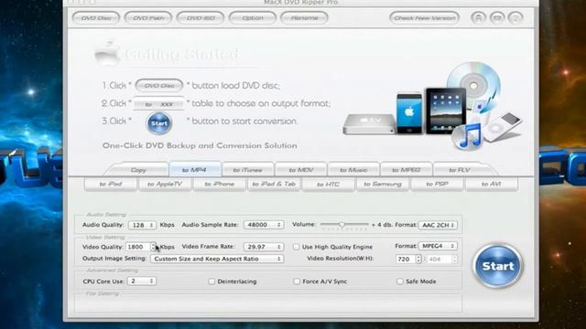Choose the to HTC output tab
Image resolution: width=586 pixels, height=329 pixels.
click(x=328, y=184)
